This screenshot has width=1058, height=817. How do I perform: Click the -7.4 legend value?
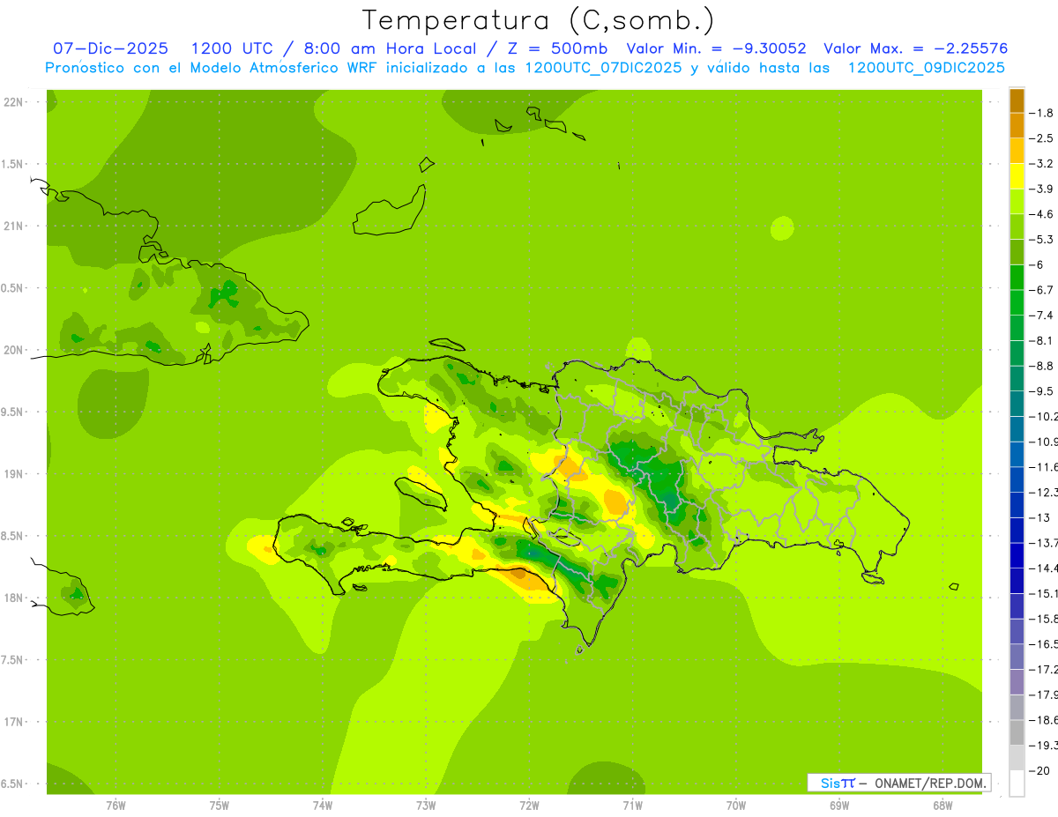(x=1041, y=316)
